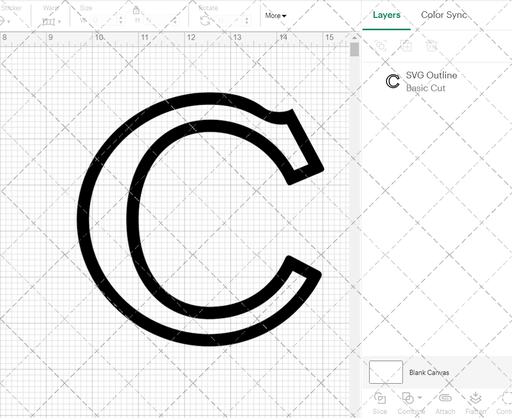The width and height of the screenshot is (512, 418).
Task: Click the Group layers icon
Action: [380, 46]
